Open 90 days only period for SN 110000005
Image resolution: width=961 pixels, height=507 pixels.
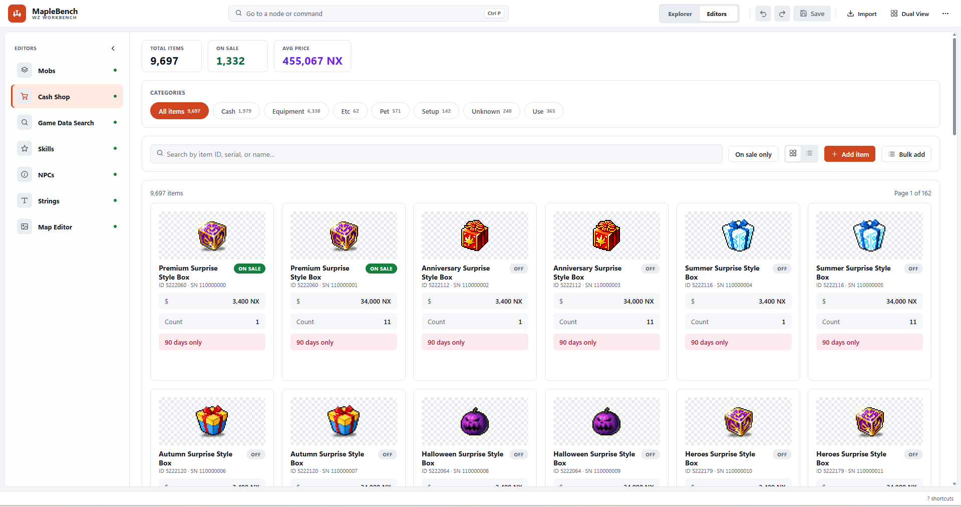869,342
